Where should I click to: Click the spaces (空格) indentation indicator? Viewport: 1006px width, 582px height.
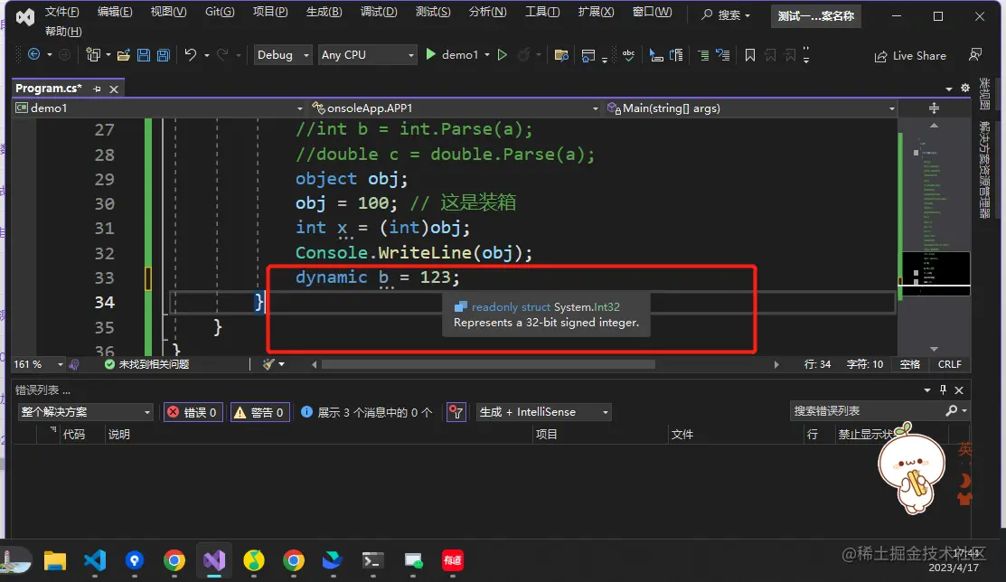pyautogui.click(x=910, y=364)
